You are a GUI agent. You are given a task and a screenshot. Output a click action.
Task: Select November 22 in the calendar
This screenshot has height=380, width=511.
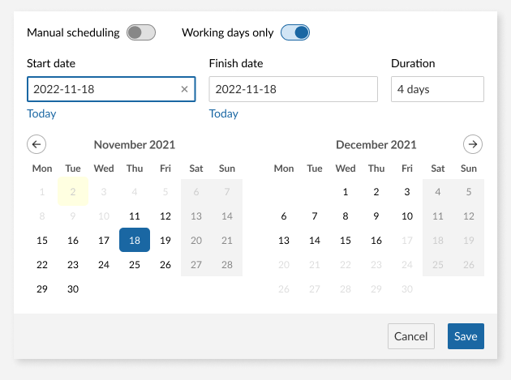pyautogui.click(x=42, y=265)
